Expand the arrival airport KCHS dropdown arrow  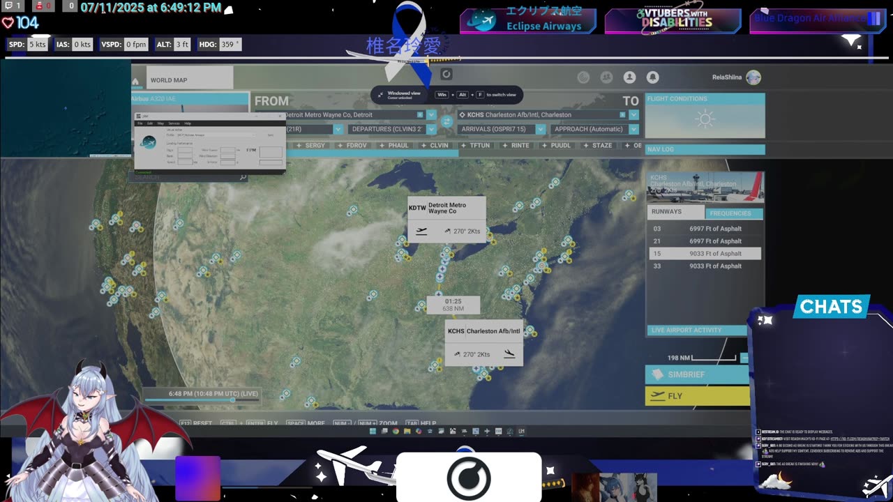click(633, 115)
